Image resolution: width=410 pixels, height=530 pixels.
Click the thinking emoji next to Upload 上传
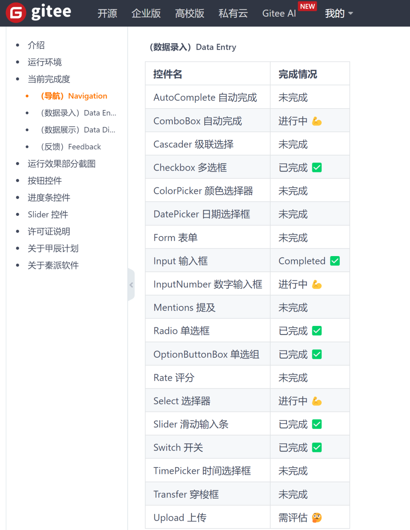[317, 517]
